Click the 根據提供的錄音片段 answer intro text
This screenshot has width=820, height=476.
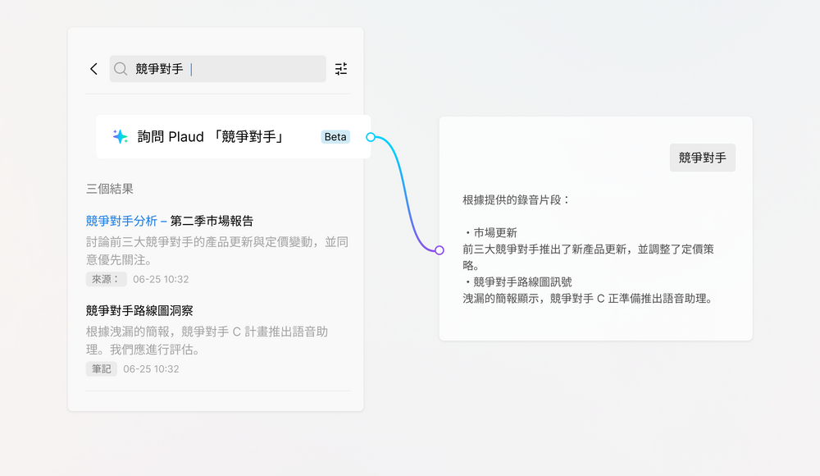516,199
